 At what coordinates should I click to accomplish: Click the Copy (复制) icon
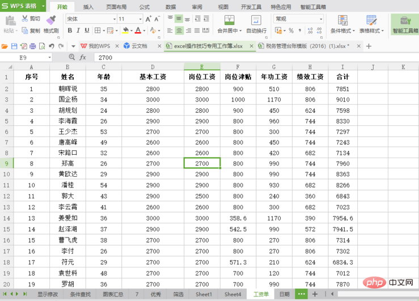click(25, 31)
